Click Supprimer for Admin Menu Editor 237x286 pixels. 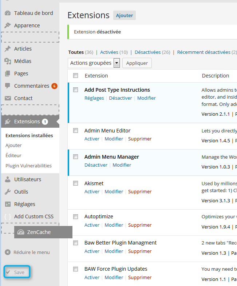tap(140, 139)
